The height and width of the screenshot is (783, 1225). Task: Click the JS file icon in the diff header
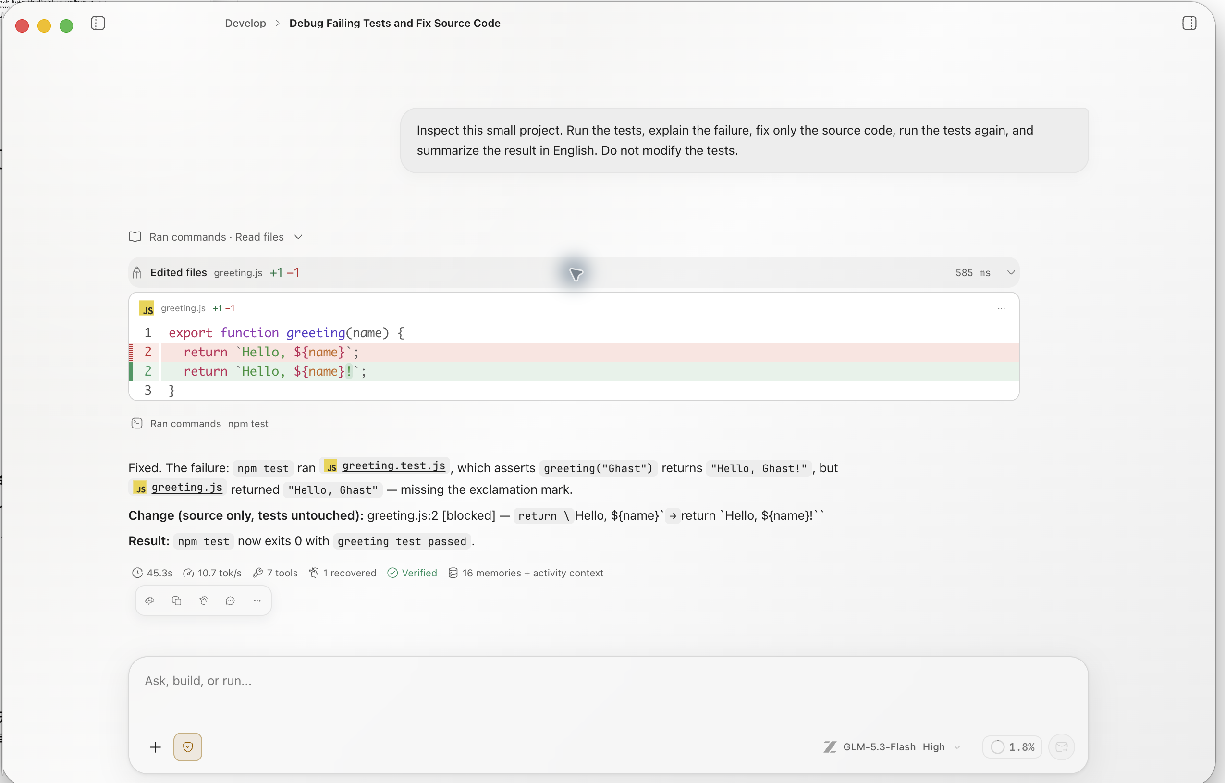(x=147, y=308)
